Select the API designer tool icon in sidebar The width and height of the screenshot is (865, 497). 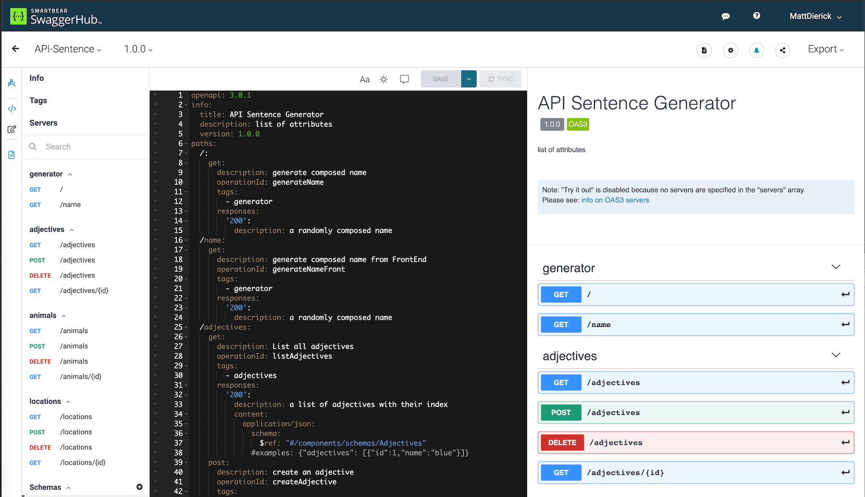pos(12,83)
